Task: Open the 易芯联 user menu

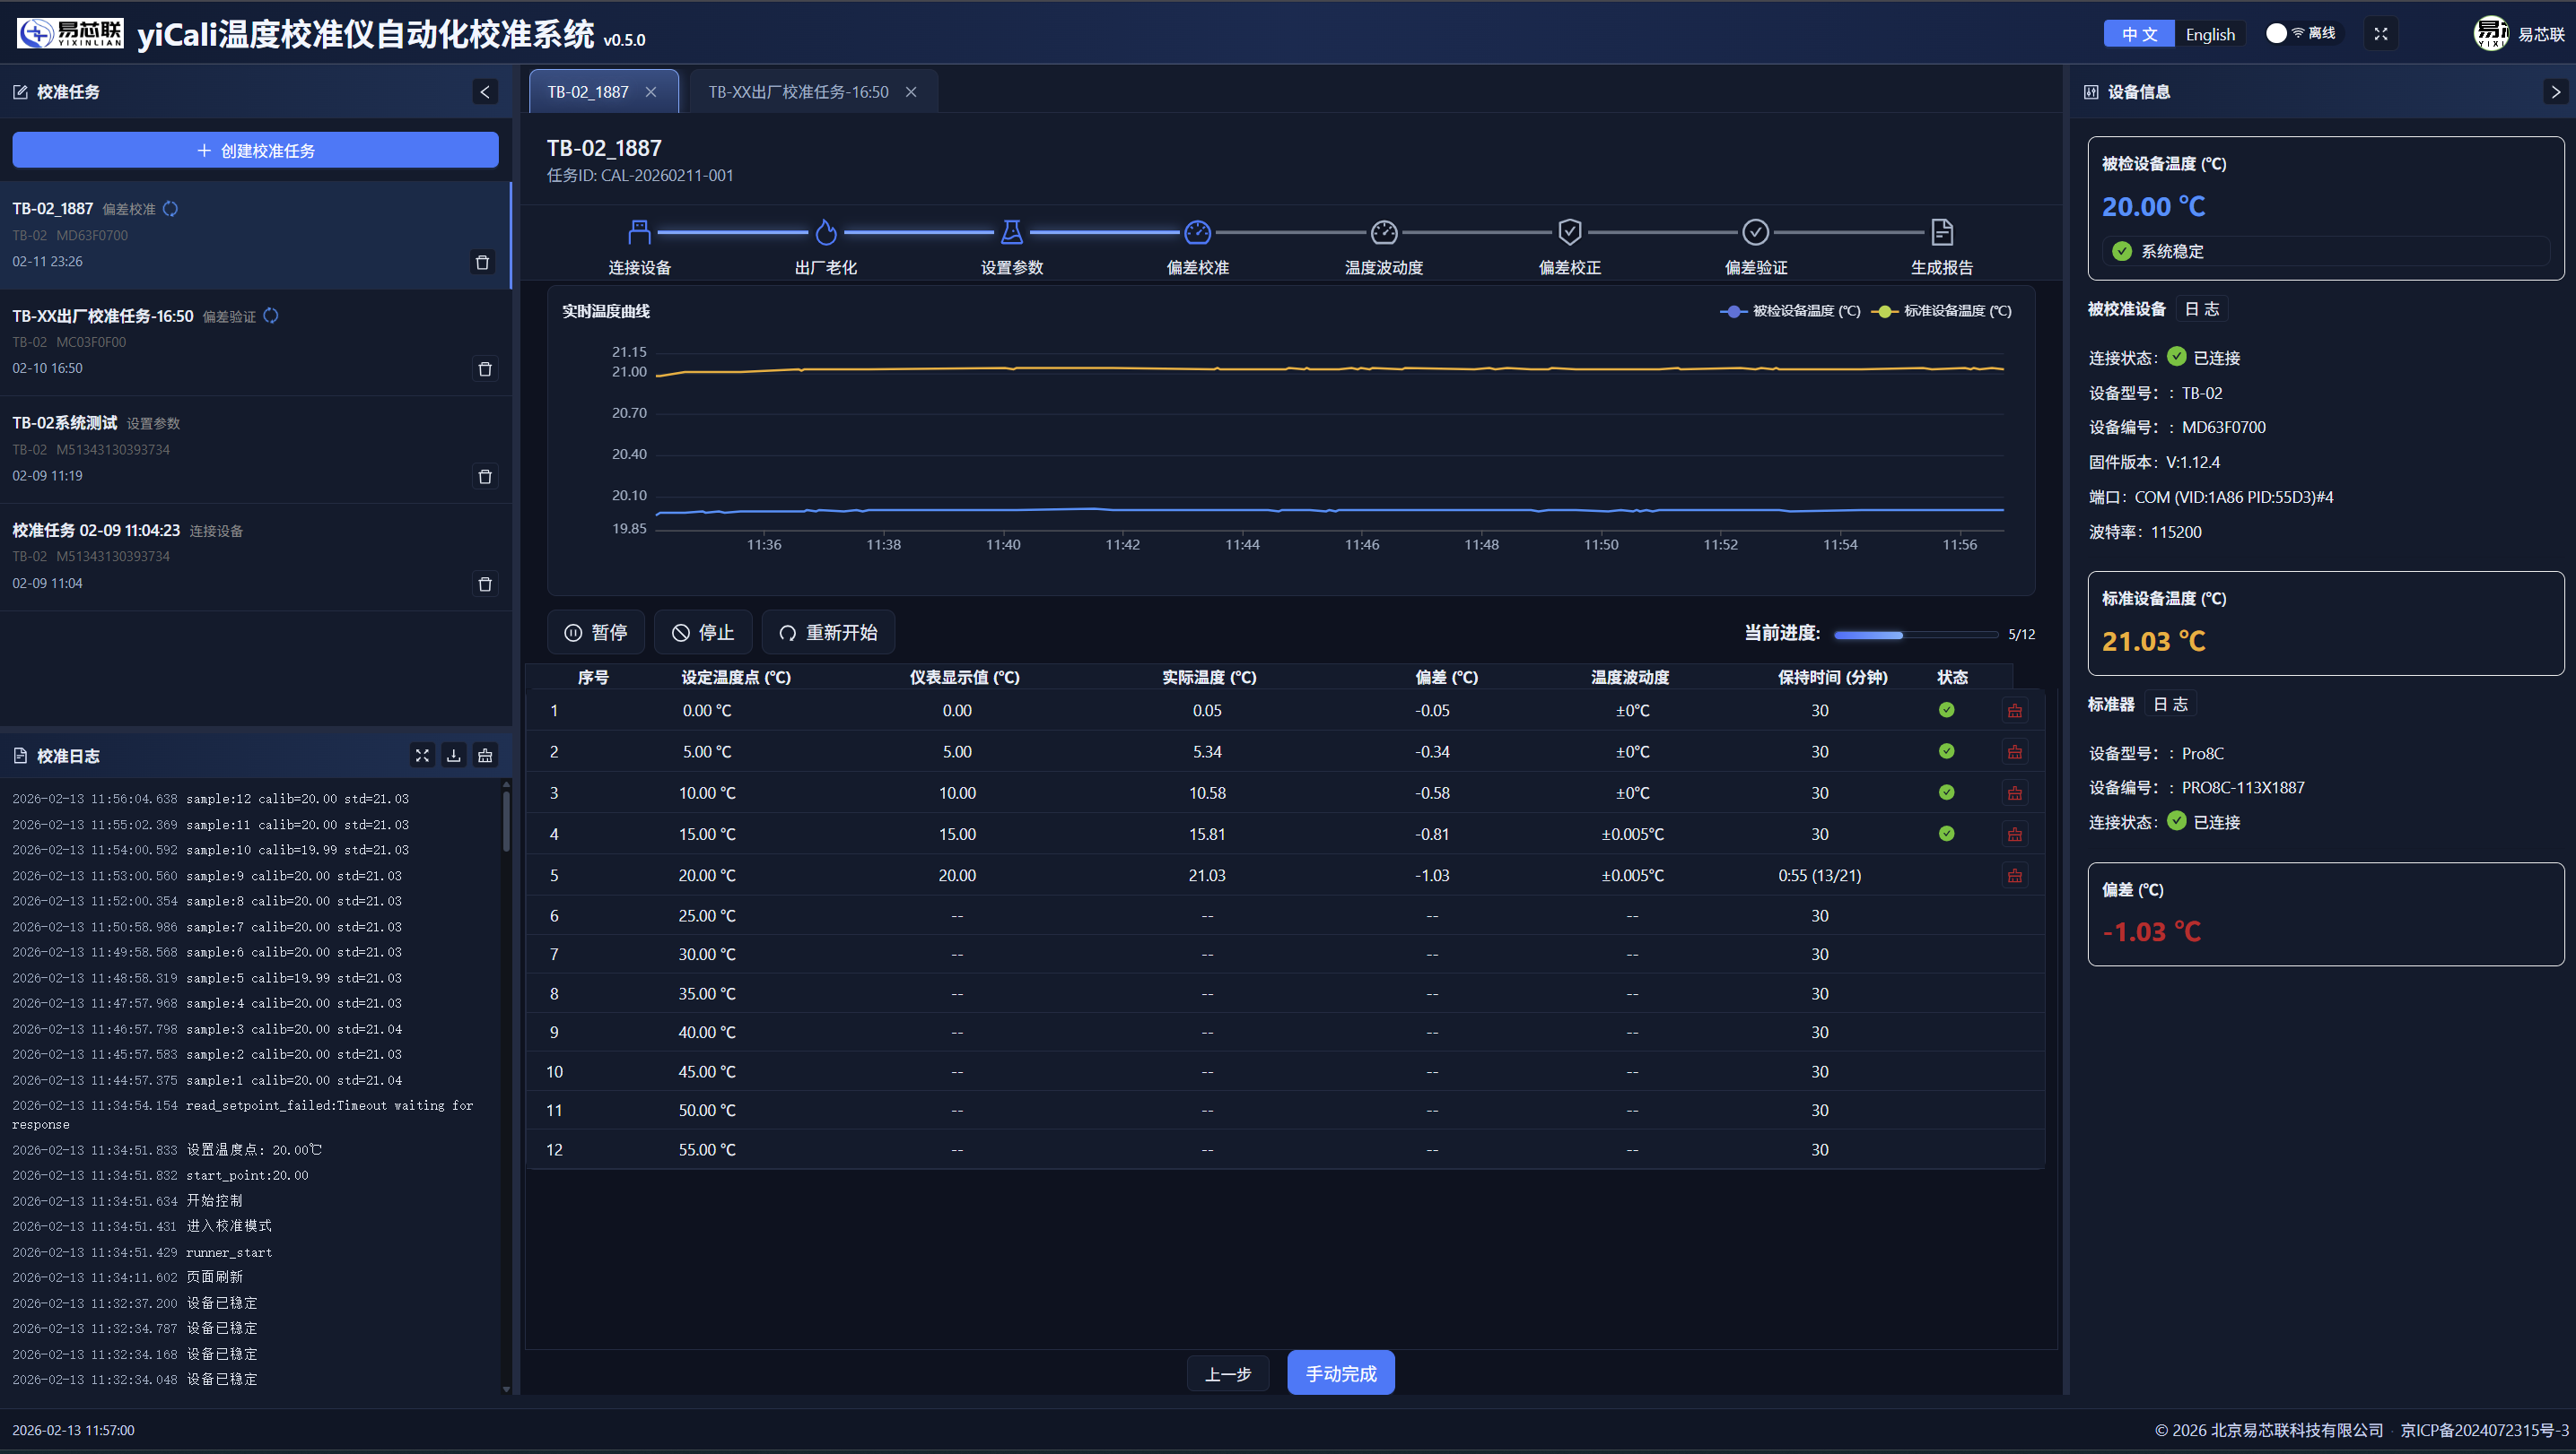Action: coord(2518,34)
